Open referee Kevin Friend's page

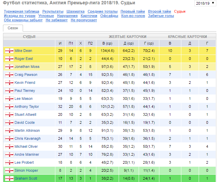(25, 83)
